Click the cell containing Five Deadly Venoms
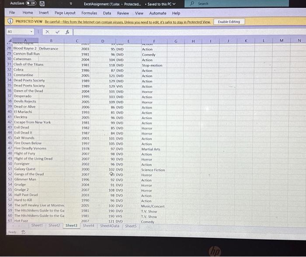 click(26, 148)
